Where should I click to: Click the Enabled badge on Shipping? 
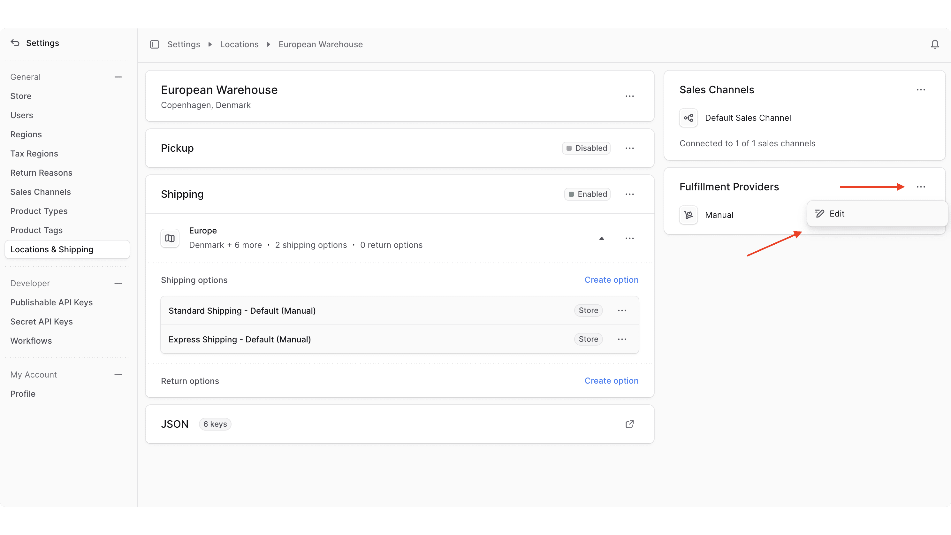pos(587,194)
